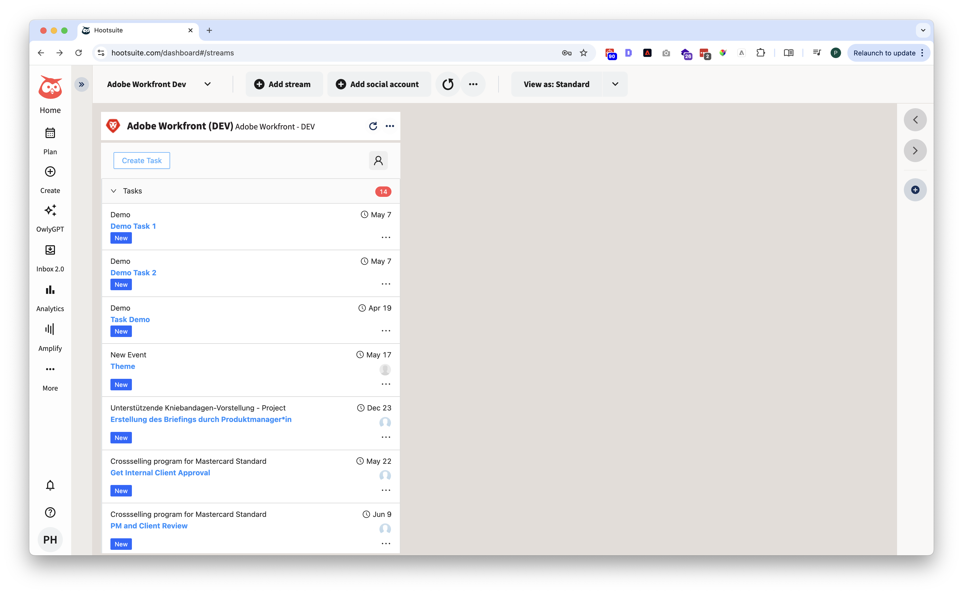The image size is (963, 594).
Task: Open the Plan calendar section
Action: point(50,141)
